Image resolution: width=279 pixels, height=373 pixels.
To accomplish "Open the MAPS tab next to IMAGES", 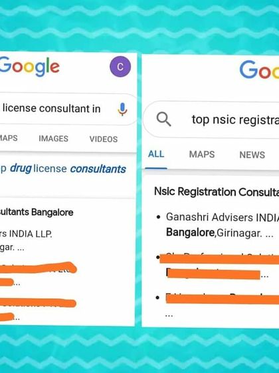I will tap(9, 138).
